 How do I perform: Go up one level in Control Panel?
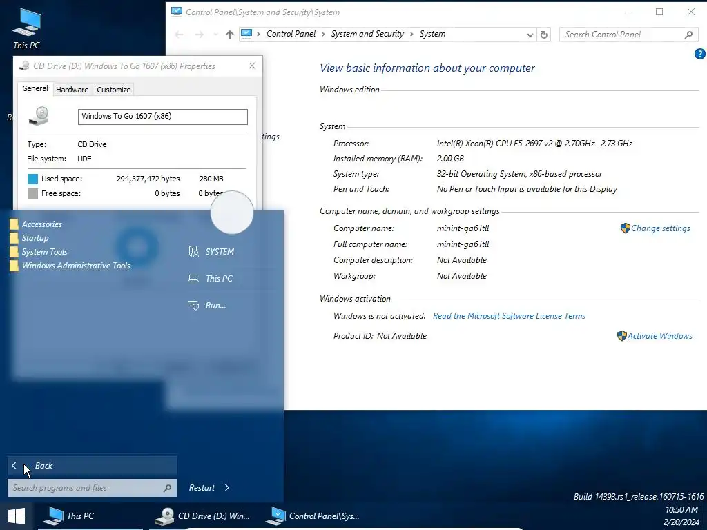230,35
